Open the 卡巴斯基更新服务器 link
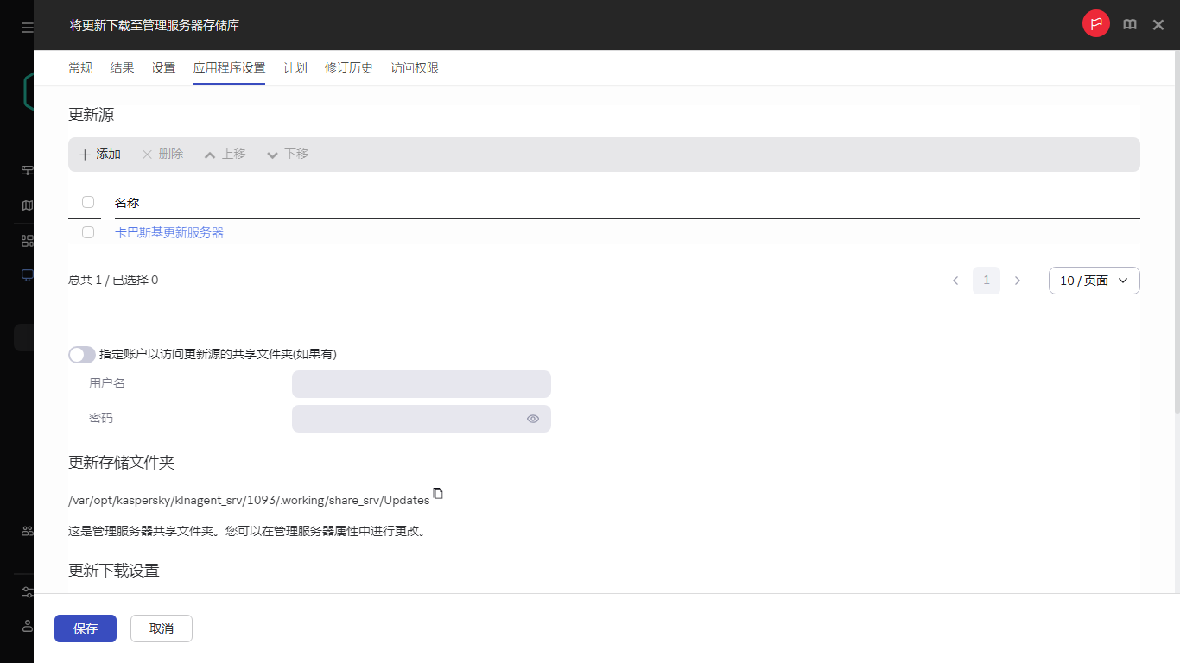1180x663 pixels. point(168,232)
